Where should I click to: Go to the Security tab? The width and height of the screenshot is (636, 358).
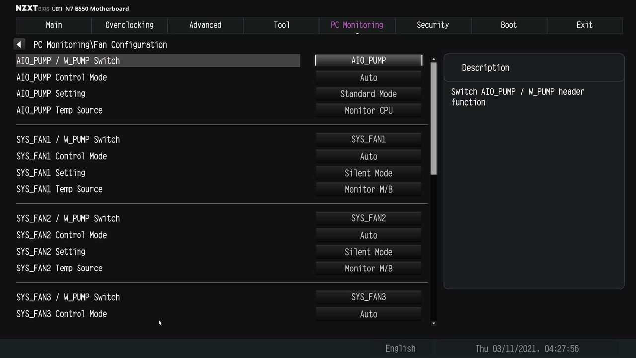pyautogui.click(x=433, y=25)
